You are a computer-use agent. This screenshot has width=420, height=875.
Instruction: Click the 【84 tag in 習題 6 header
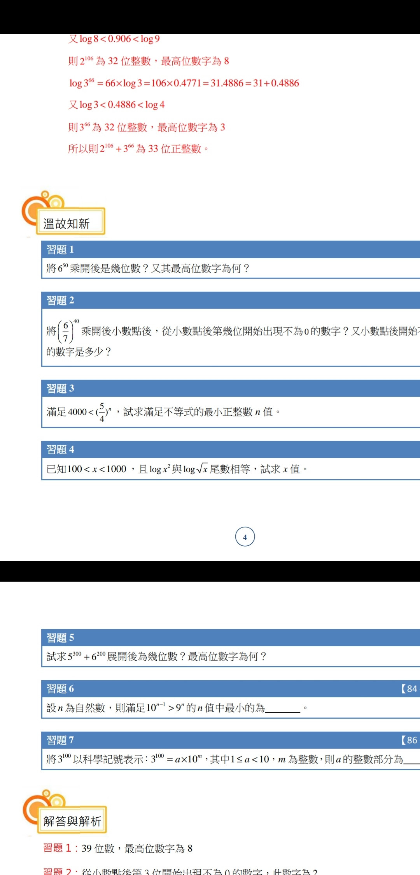[409, 689]
